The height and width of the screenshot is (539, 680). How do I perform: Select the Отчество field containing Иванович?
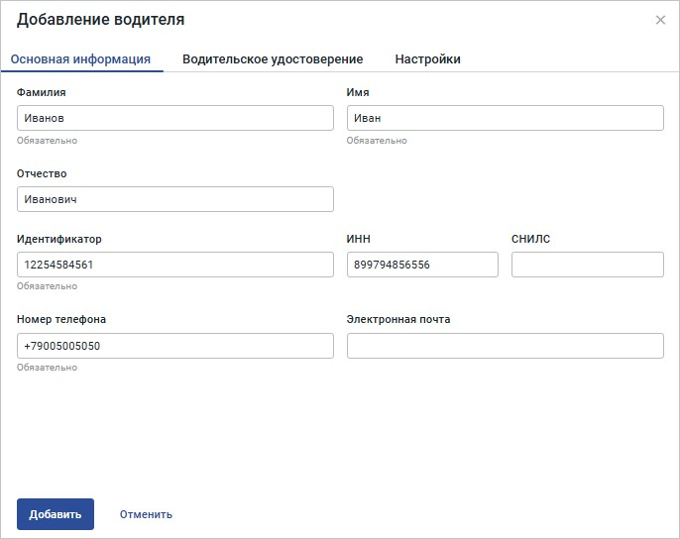174,199
